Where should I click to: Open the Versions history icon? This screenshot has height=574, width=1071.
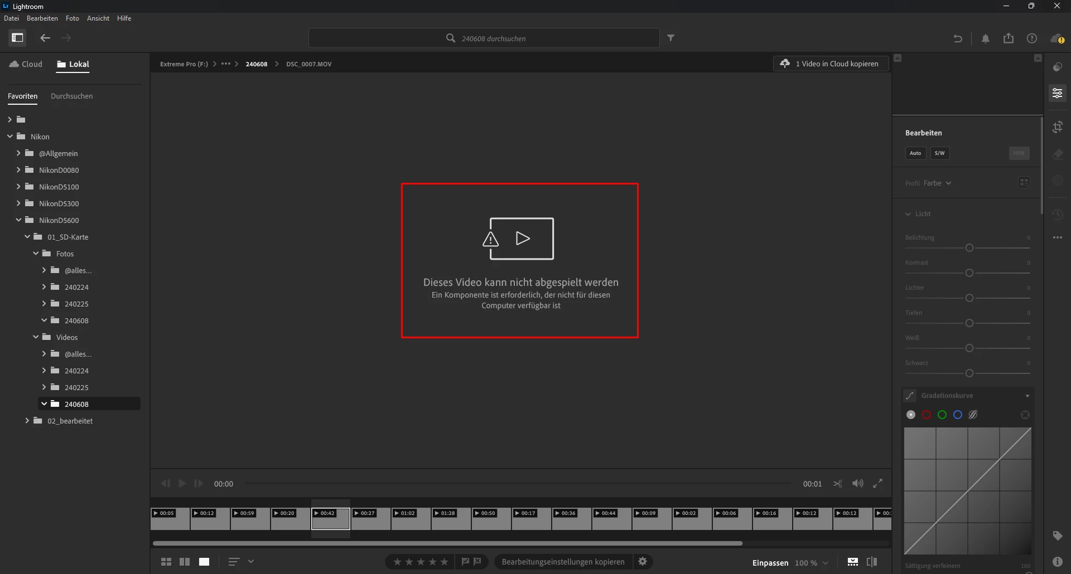(x=1058, y=215)
